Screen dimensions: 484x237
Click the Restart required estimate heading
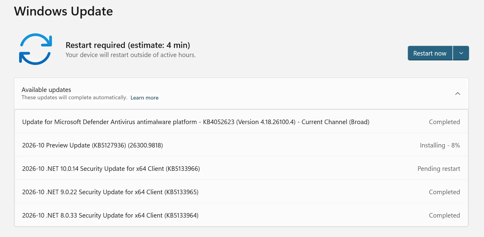[x=128, y=45]
